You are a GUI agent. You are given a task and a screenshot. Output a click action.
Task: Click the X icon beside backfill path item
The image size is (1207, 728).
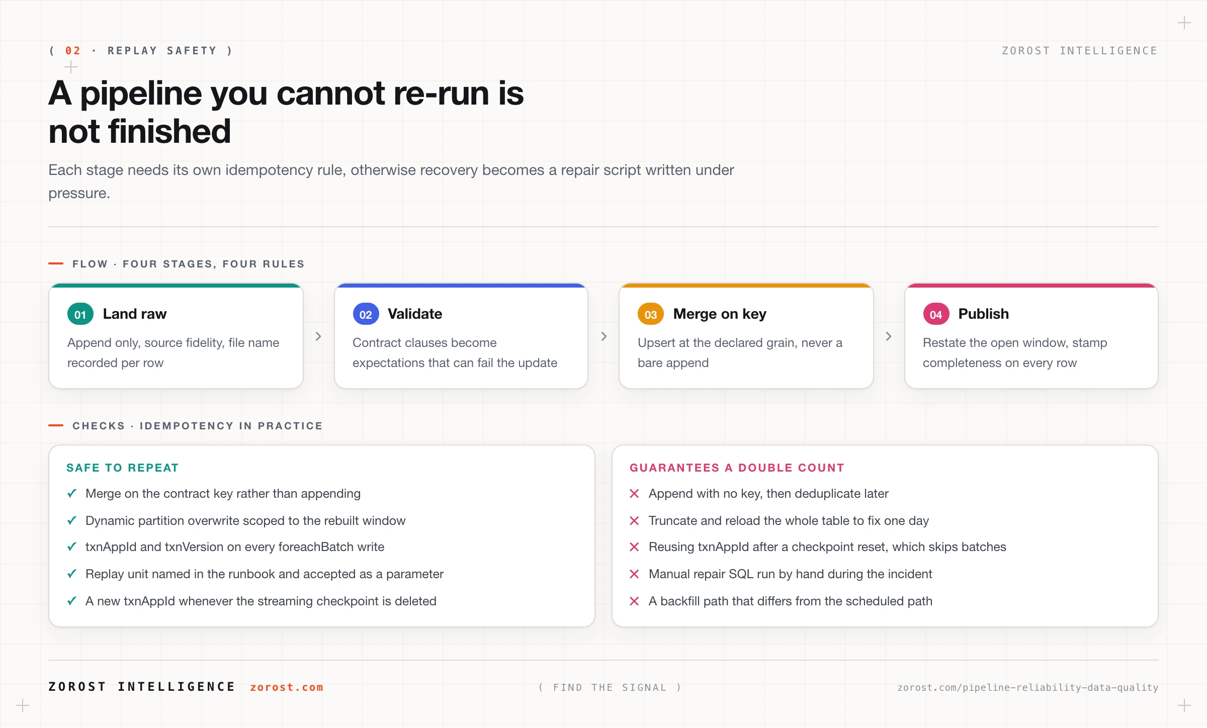(x=634, y=601)
